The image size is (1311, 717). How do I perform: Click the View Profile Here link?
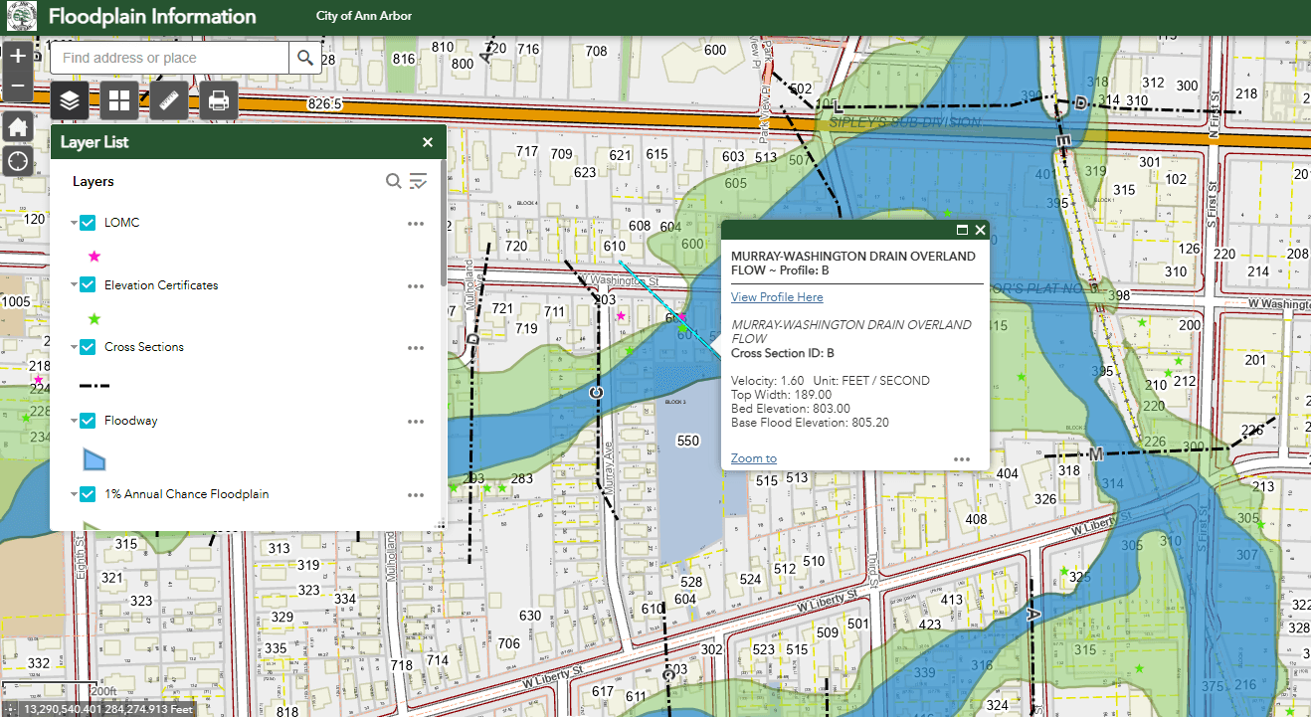pyautogui.click(x=776, y=296)
